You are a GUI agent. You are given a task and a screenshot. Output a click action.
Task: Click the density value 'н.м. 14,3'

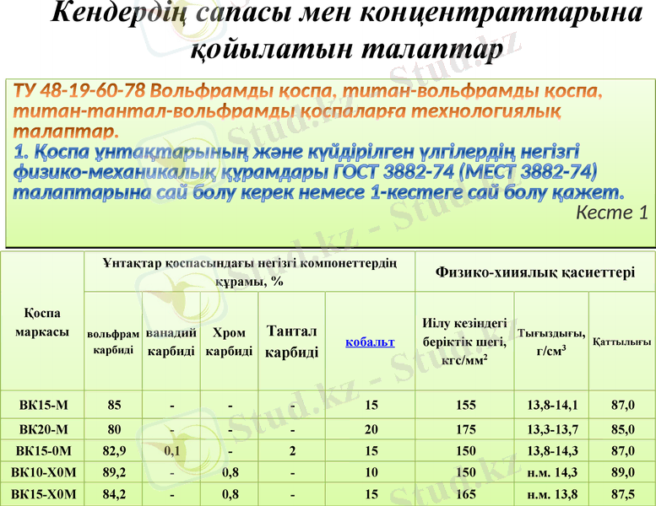(552, 472)
